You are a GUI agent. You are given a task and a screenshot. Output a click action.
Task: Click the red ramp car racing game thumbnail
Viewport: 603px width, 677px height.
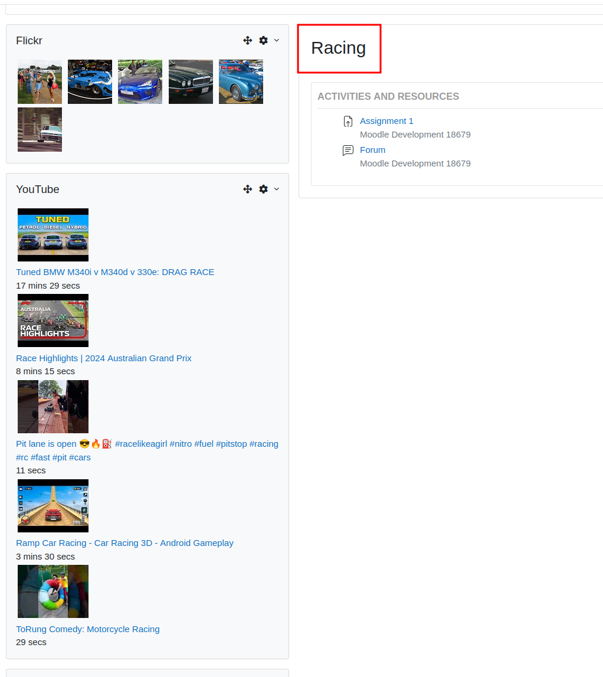[53, 506]
